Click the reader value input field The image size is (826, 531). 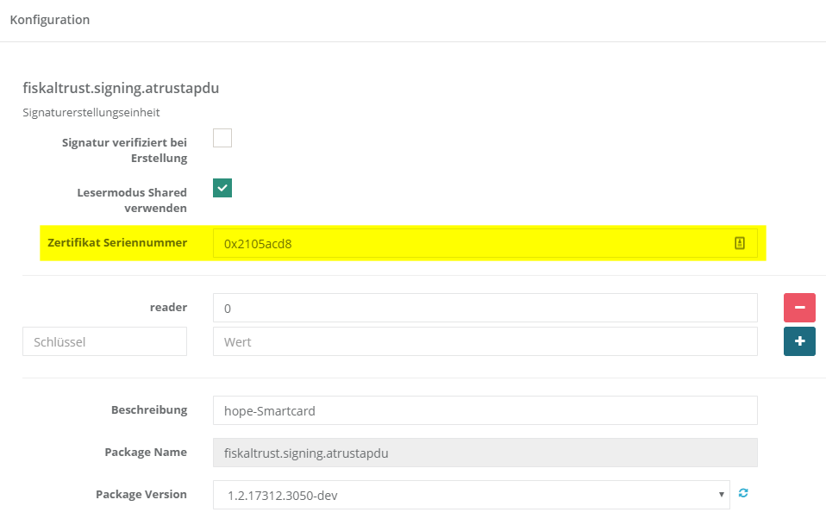[x=485, y=308]
